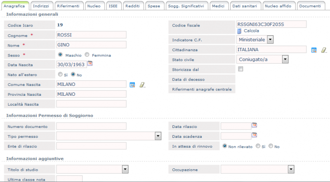
Task: Select Si for Nato all'estero
Action: coord(60,75)
